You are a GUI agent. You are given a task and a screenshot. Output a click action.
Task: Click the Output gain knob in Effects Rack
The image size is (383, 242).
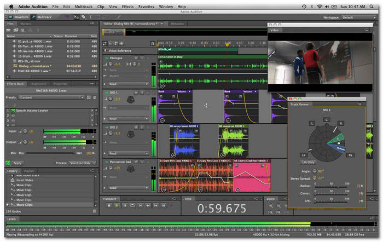point(25,142)
